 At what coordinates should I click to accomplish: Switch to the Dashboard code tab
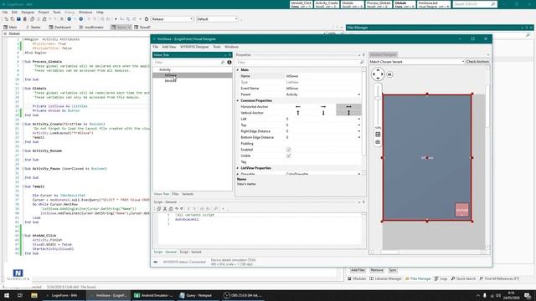(59, 28)
